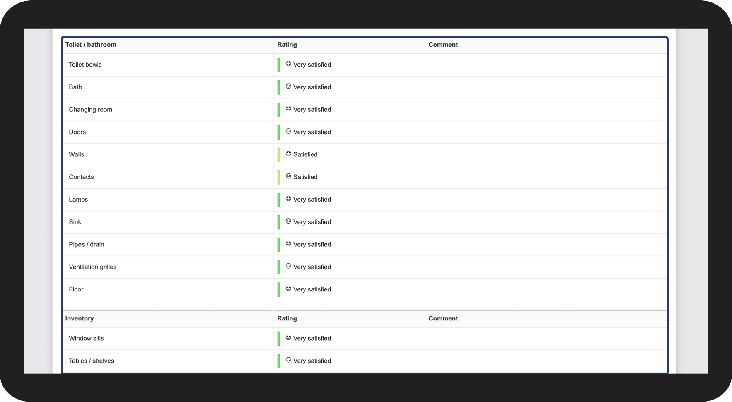The width and height of the screenshot is (732, 402).
Task: Click the green rating bar for Toilet bowls
Action: 279,65
